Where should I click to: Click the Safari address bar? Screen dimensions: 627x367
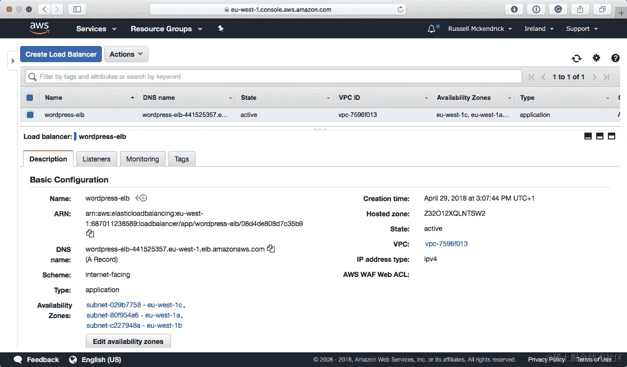278,9
